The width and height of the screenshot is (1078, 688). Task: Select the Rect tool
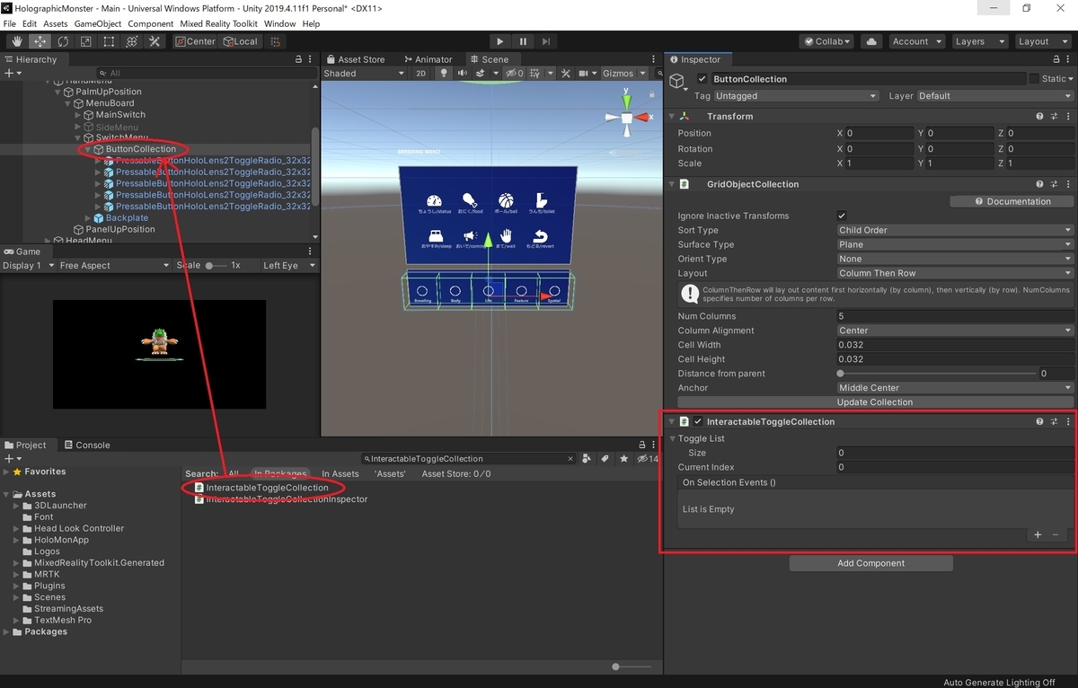point(109,41)
